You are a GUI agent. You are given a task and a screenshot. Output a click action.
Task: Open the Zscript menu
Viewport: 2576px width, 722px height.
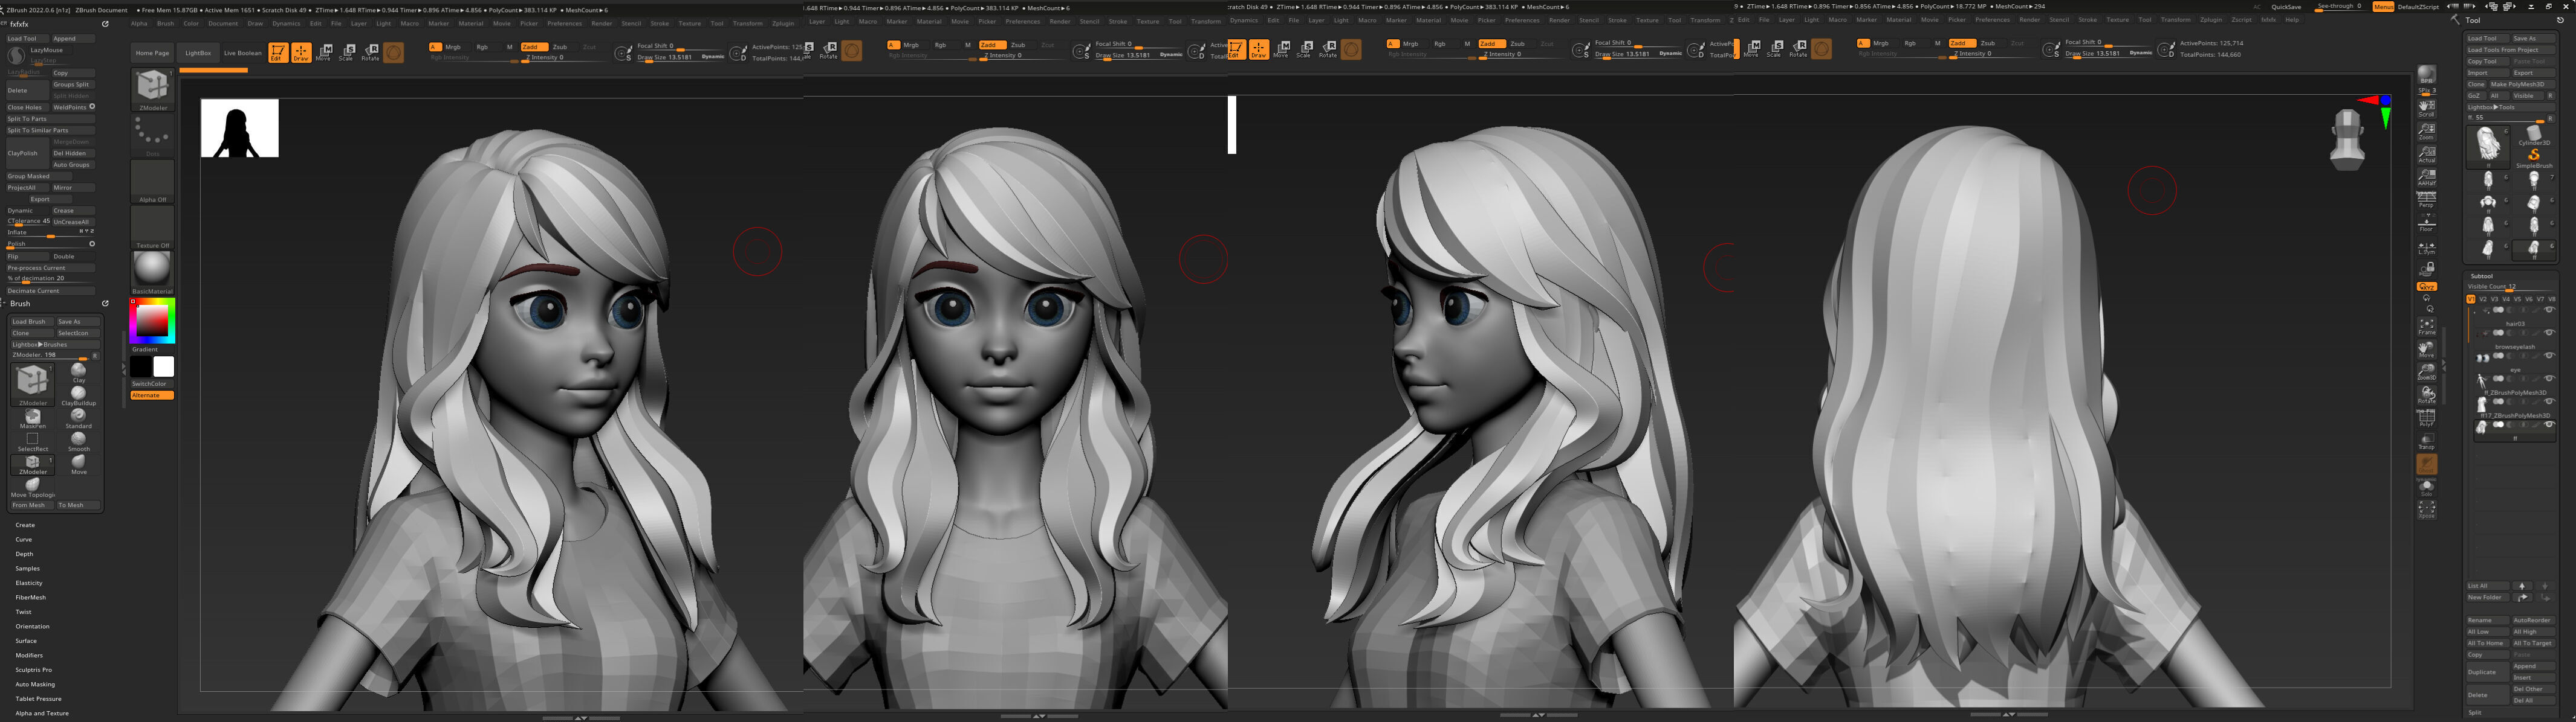[x=2242, y=20]
